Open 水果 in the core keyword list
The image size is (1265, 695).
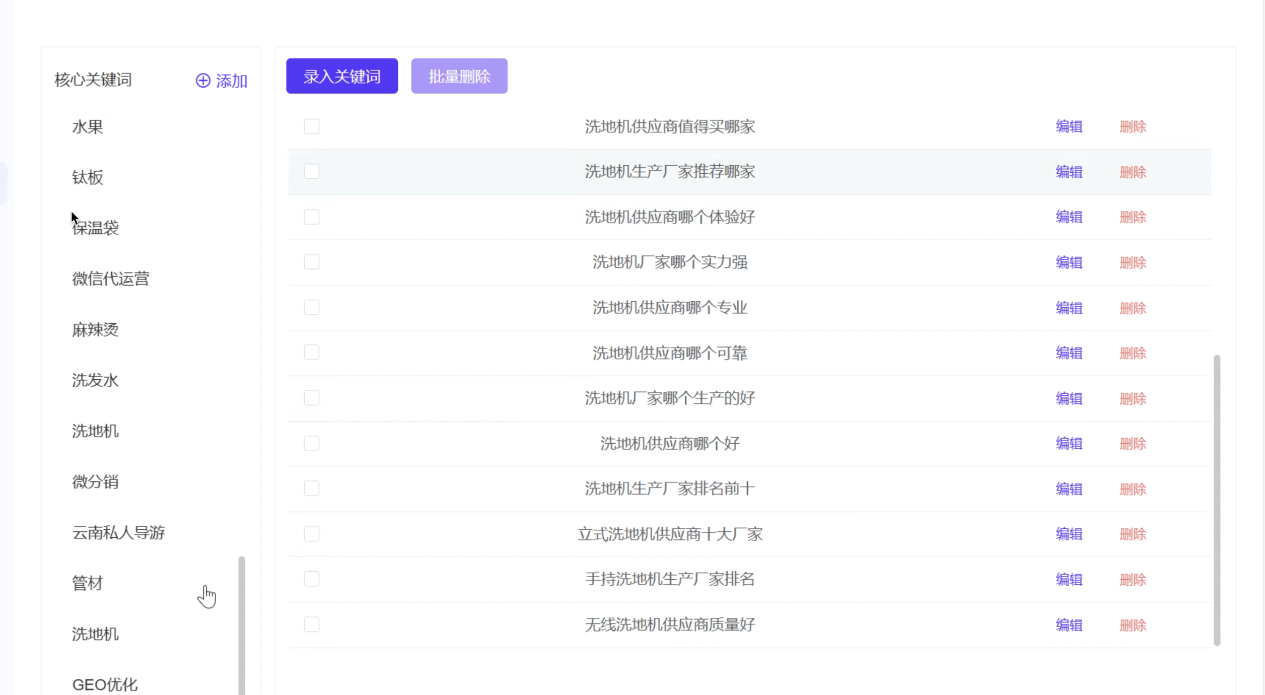[x=88, y=127]
